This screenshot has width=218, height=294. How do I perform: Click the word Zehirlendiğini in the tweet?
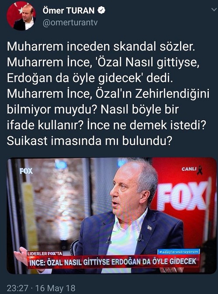pyautogui.click(x=172, y=94)
